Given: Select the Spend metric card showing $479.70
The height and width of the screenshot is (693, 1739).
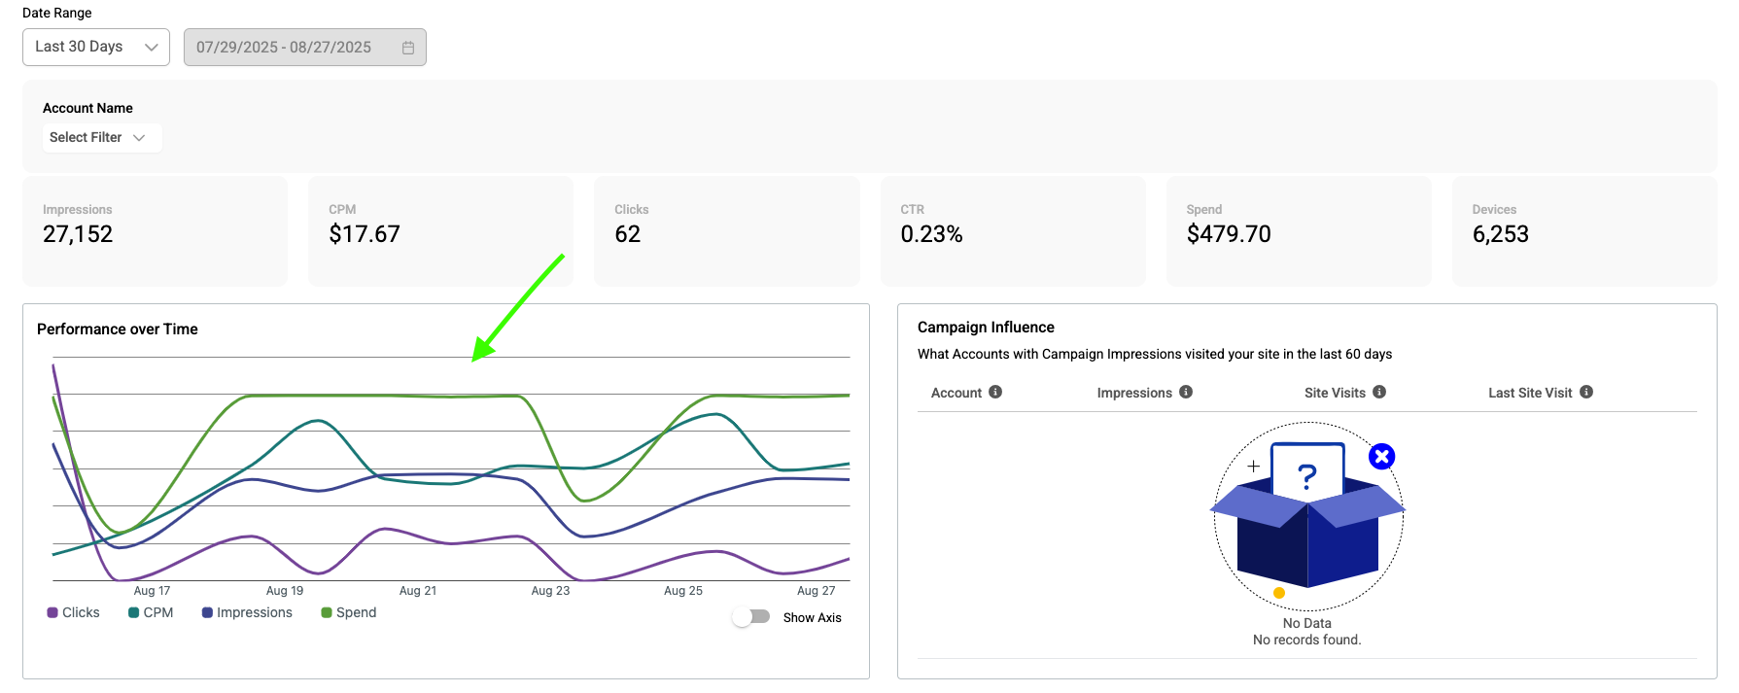Looking at the screenshot, I should pyautogui.click(x=1299, y=231).
